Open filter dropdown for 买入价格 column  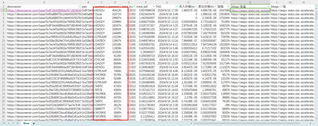click(x=196, y=6)
